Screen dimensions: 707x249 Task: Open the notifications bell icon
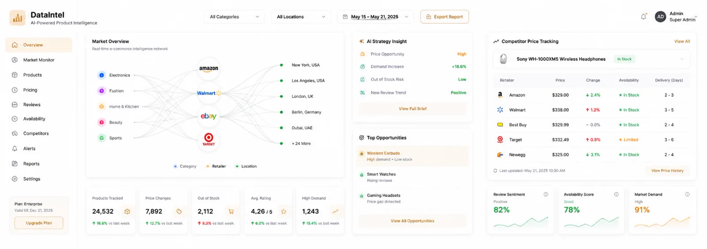pos(644,17)
